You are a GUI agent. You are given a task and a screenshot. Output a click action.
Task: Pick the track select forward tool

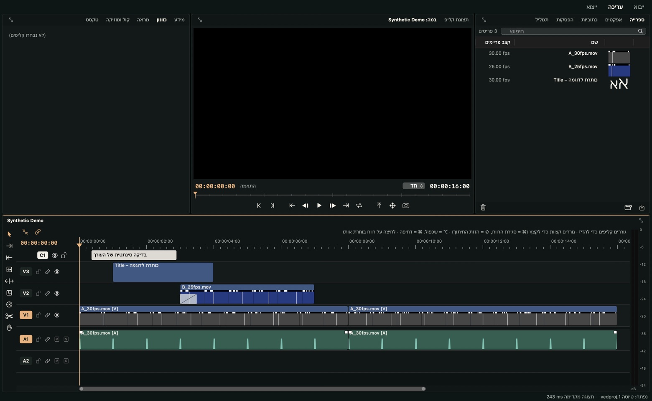9,246
